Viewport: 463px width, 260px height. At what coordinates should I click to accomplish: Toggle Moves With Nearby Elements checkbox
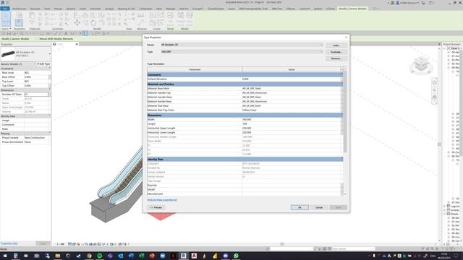[x=38, y=38]
